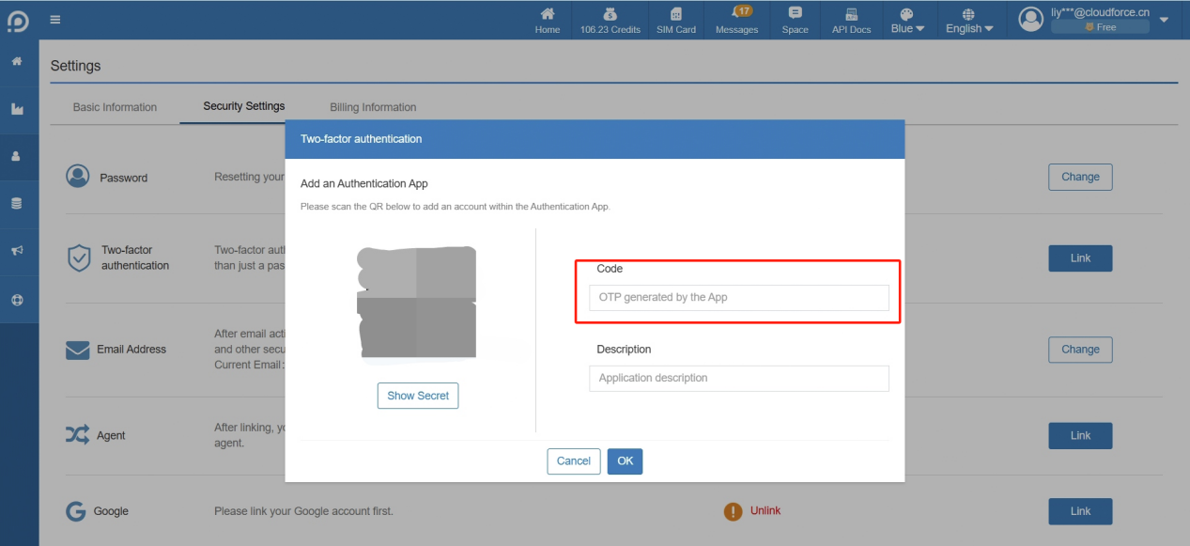Expand the Blue theme dropdown
Image resolution: width=1190 pixels, height=546 pixels.
point(907,21)
